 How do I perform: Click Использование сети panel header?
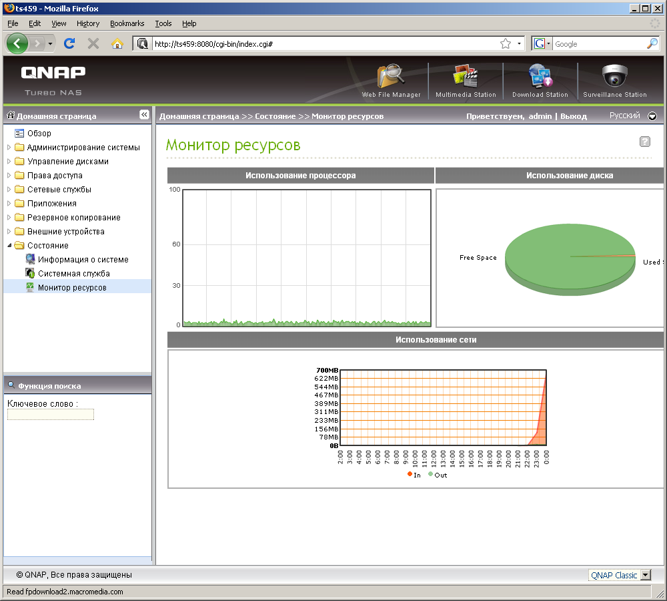tap(416, 339)
